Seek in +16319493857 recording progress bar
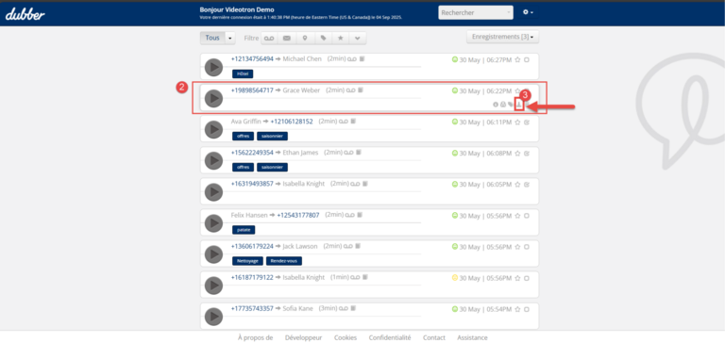The width and height of the screenshot is (725, 343). (x=326, y=191)
